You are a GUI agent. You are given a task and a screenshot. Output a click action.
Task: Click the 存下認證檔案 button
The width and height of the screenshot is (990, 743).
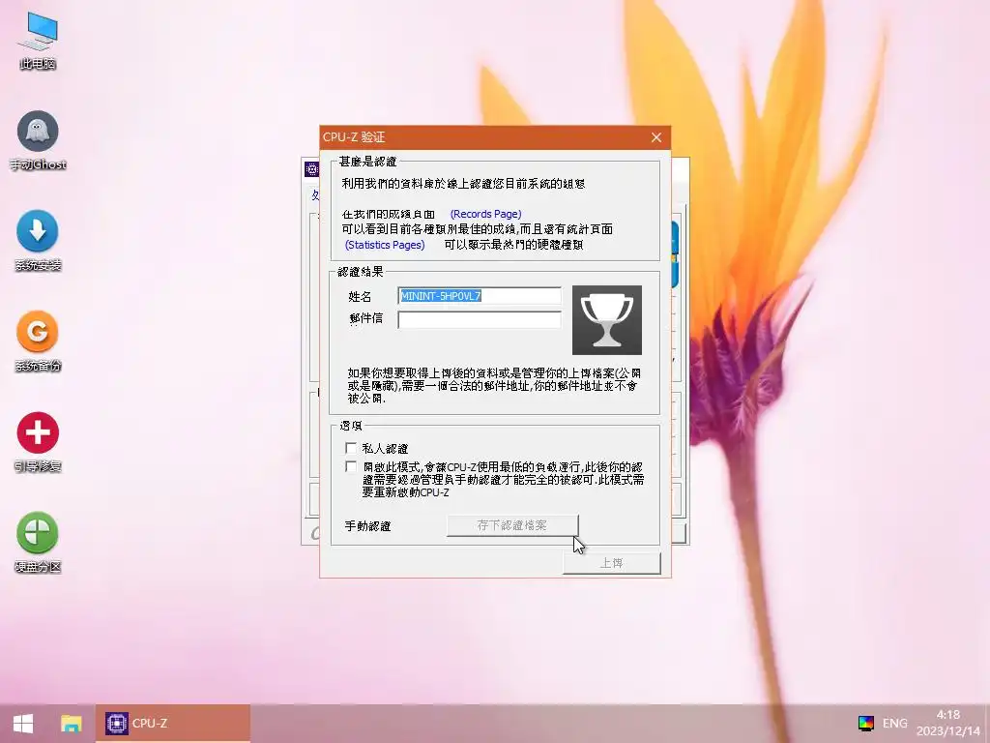click(x=512, y=525)
